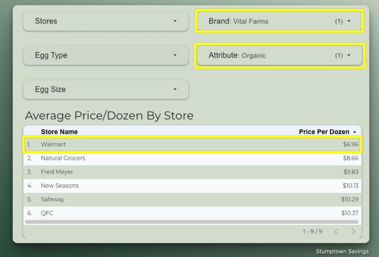Click the horizontal scrollbar under the table

[x=192, y=222]
